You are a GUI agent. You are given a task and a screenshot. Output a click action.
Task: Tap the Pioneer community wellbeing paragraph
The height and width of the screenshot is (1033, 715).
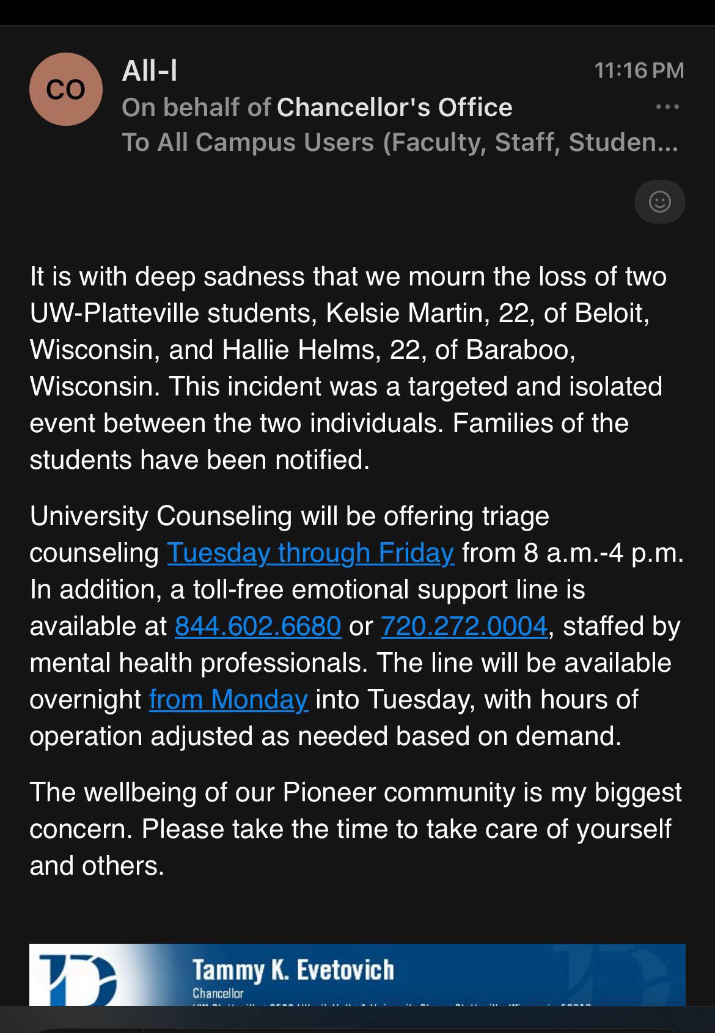click(356, 829)
